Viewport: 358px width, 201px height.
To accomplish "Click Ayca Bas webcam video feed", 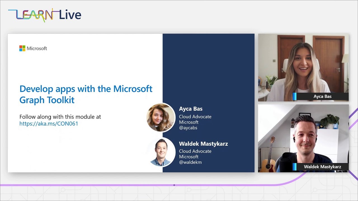I will pos(303,68).
